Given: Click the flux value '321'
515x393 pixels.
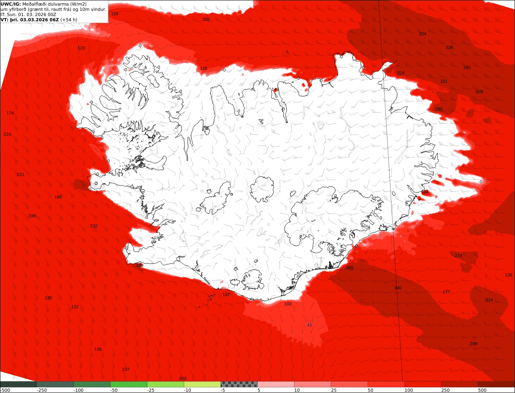Looking at the screenshot, I should 444,82.
